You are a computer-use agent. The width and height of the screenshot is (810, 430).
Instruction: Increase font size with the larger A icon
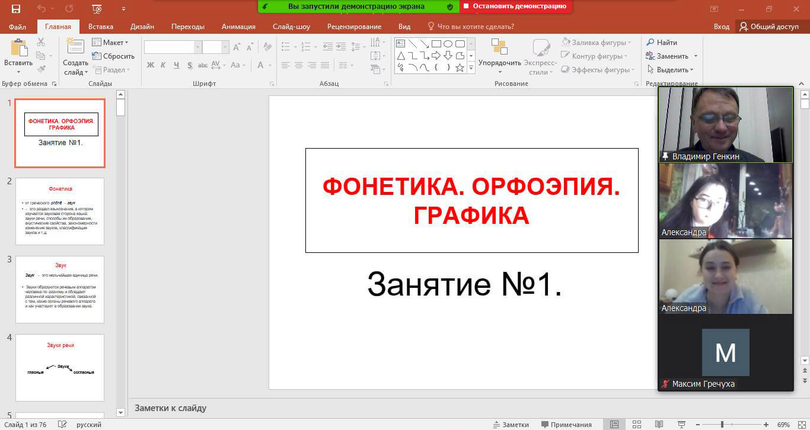point(237,47)
